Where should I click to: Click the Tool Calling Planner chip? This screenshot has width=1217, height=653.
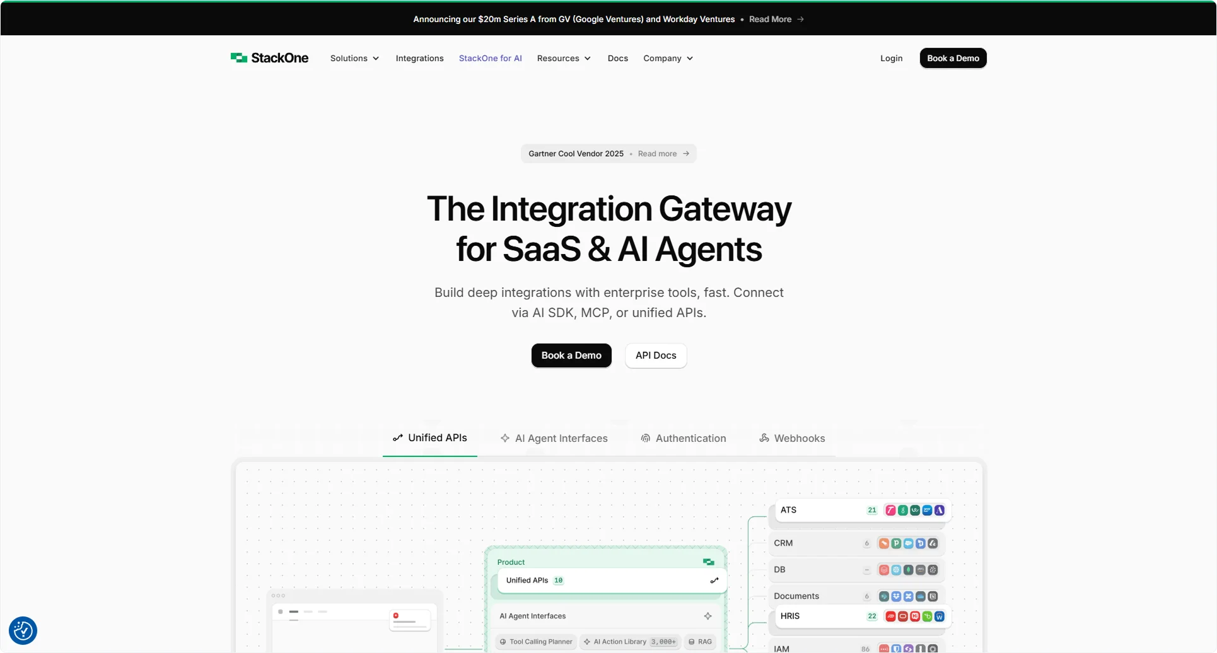535,641
